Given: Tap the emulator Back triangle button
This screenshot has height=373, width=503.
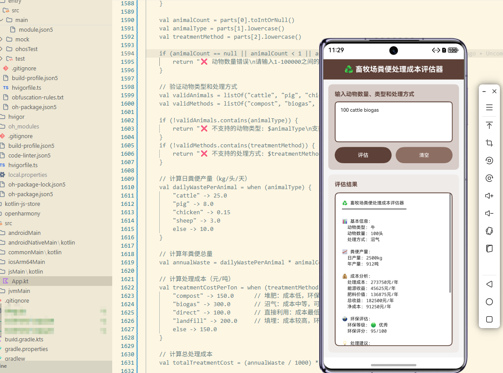Looking at the screenshot, I should click(489, 284).
